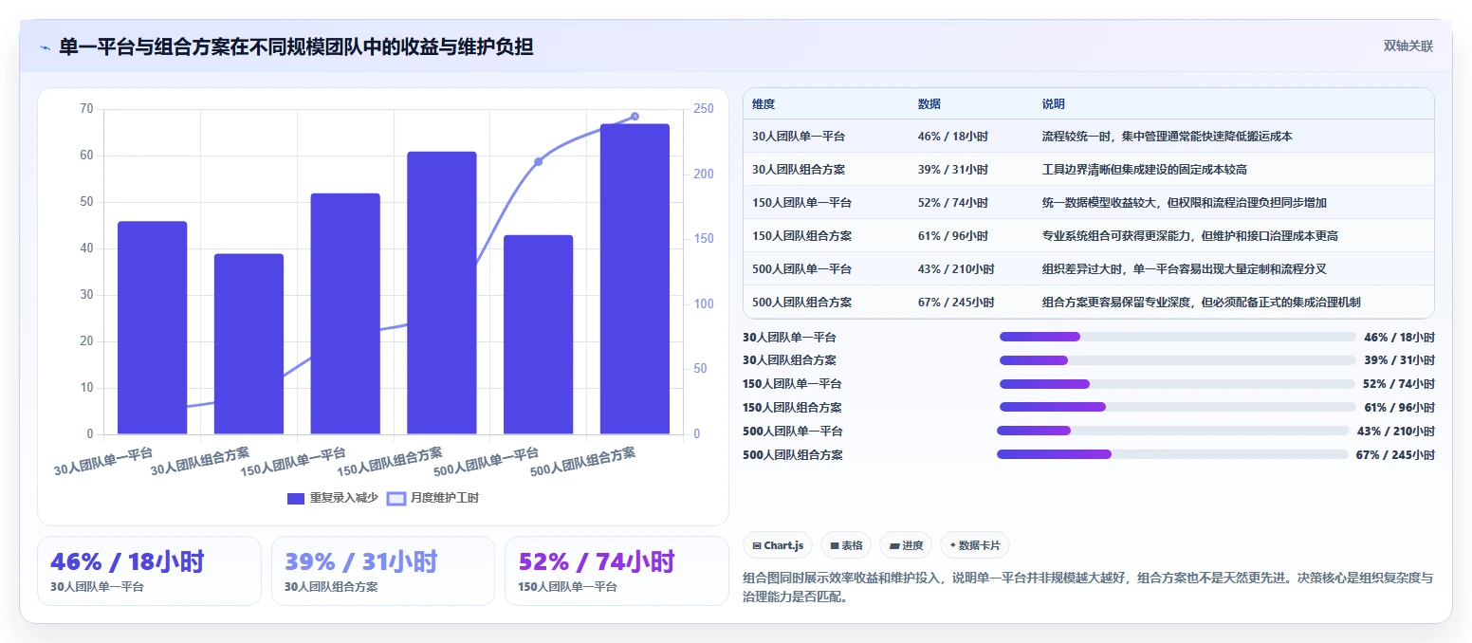The height and width of the screenshot is (643, 1472).
Task: Click table cell 61% / 96小时
Action: coord(953,236)
